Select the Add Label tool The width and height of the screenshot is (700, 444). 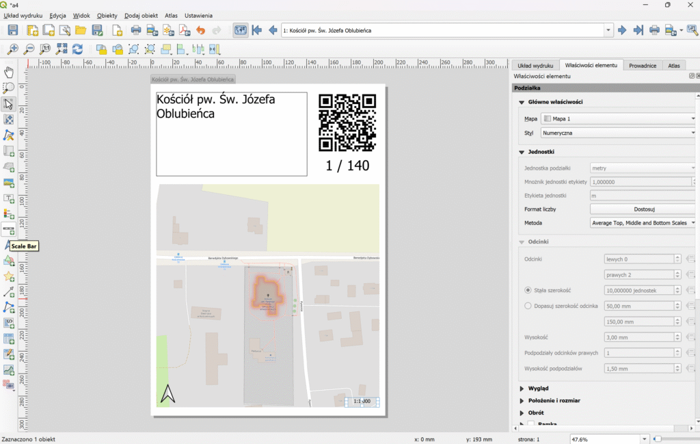coord(9,198)
